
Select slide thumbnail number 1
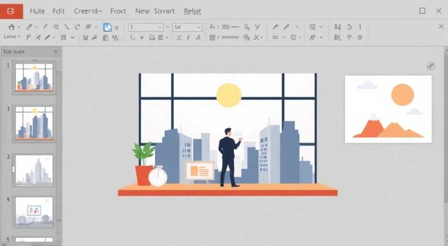point(34,77)
